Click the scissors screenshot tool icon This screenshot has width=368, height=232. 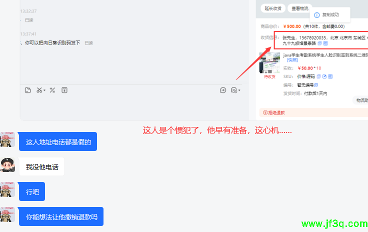(x=39, y=90)
